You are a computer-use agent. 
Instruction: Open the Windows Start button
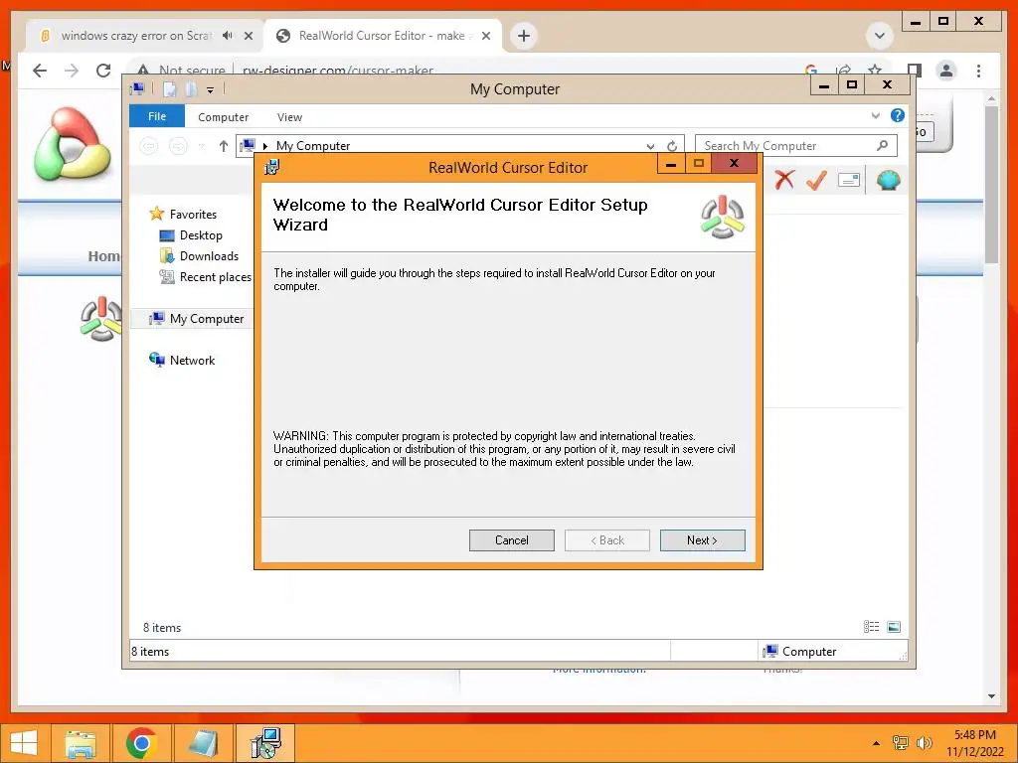pos(24,743)
